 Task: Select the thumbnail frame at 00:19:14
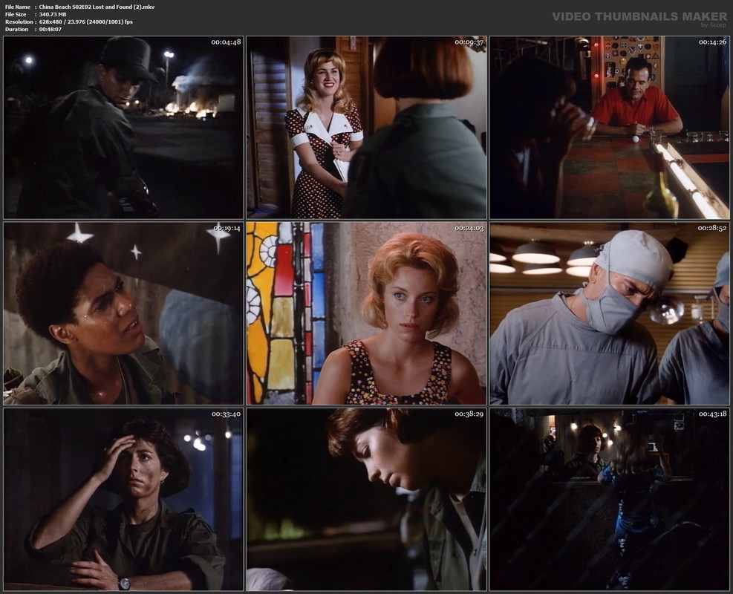coord(123,313)
